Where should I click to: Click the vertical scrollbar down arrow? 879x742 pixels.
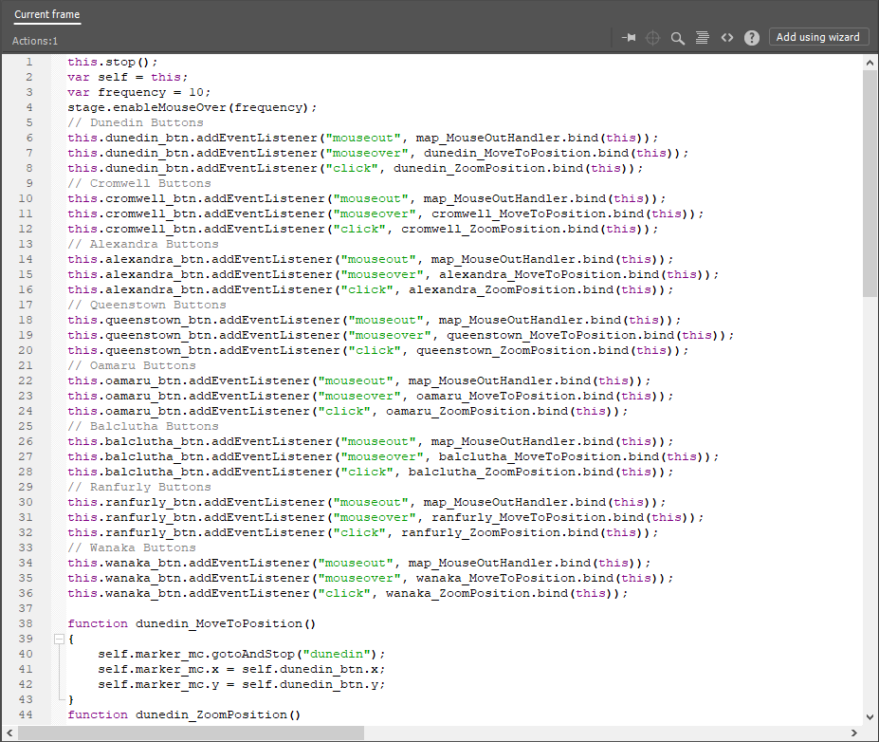[870, 716]
